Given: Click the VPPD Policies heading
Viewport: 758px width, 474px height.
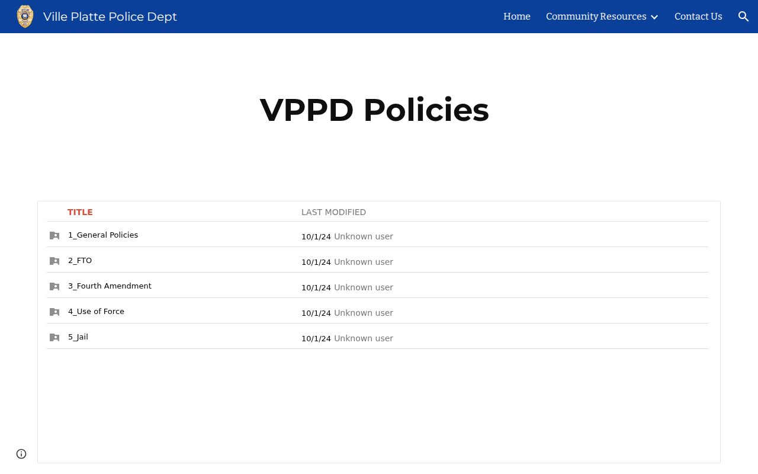Looking at the screenshot, I should click(374, 110).
